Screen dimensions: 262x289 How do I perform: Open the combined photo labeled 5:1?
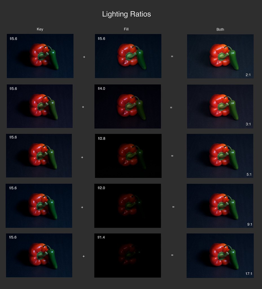pyautogui.click(x=220, y=156)
